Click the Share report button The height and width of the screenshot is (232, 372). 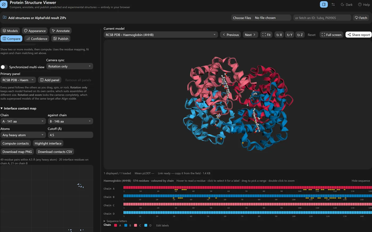[359, 35]
